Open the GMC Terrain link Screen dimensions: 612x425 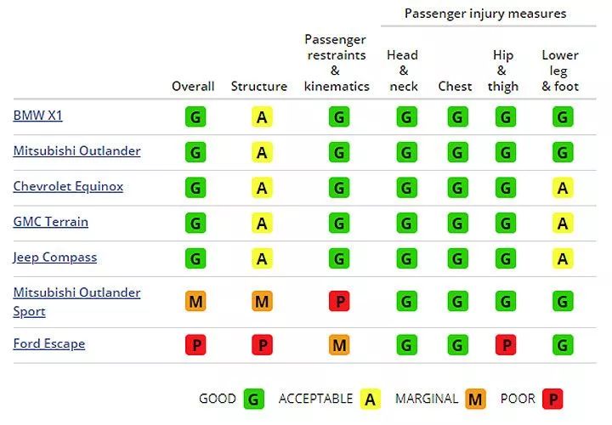50,222
